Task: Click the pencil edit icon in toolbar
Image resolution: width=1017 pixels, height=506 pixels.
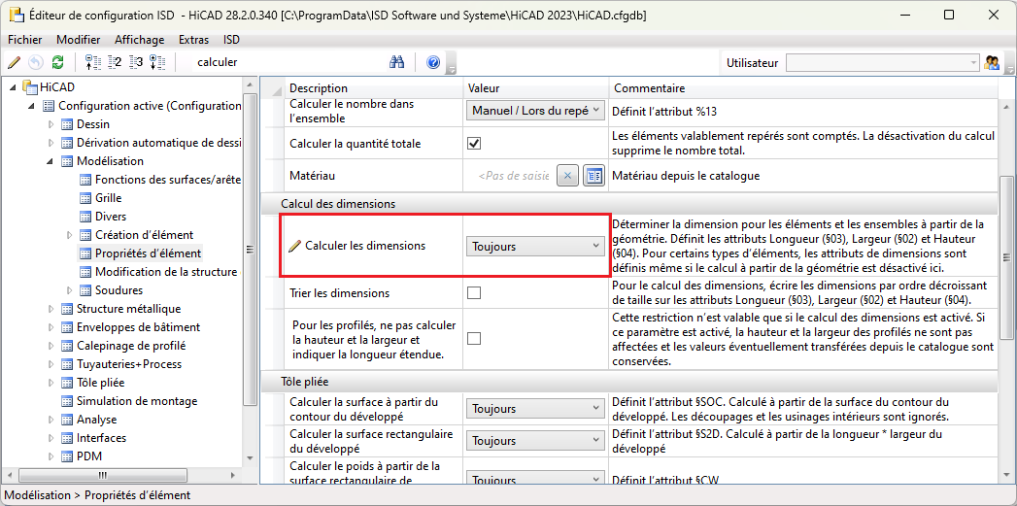Action: tap(15, 62)
